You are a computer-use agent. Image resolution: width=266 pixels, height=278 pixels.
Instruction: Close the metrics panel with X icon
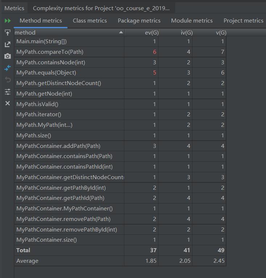coord(8,104)
